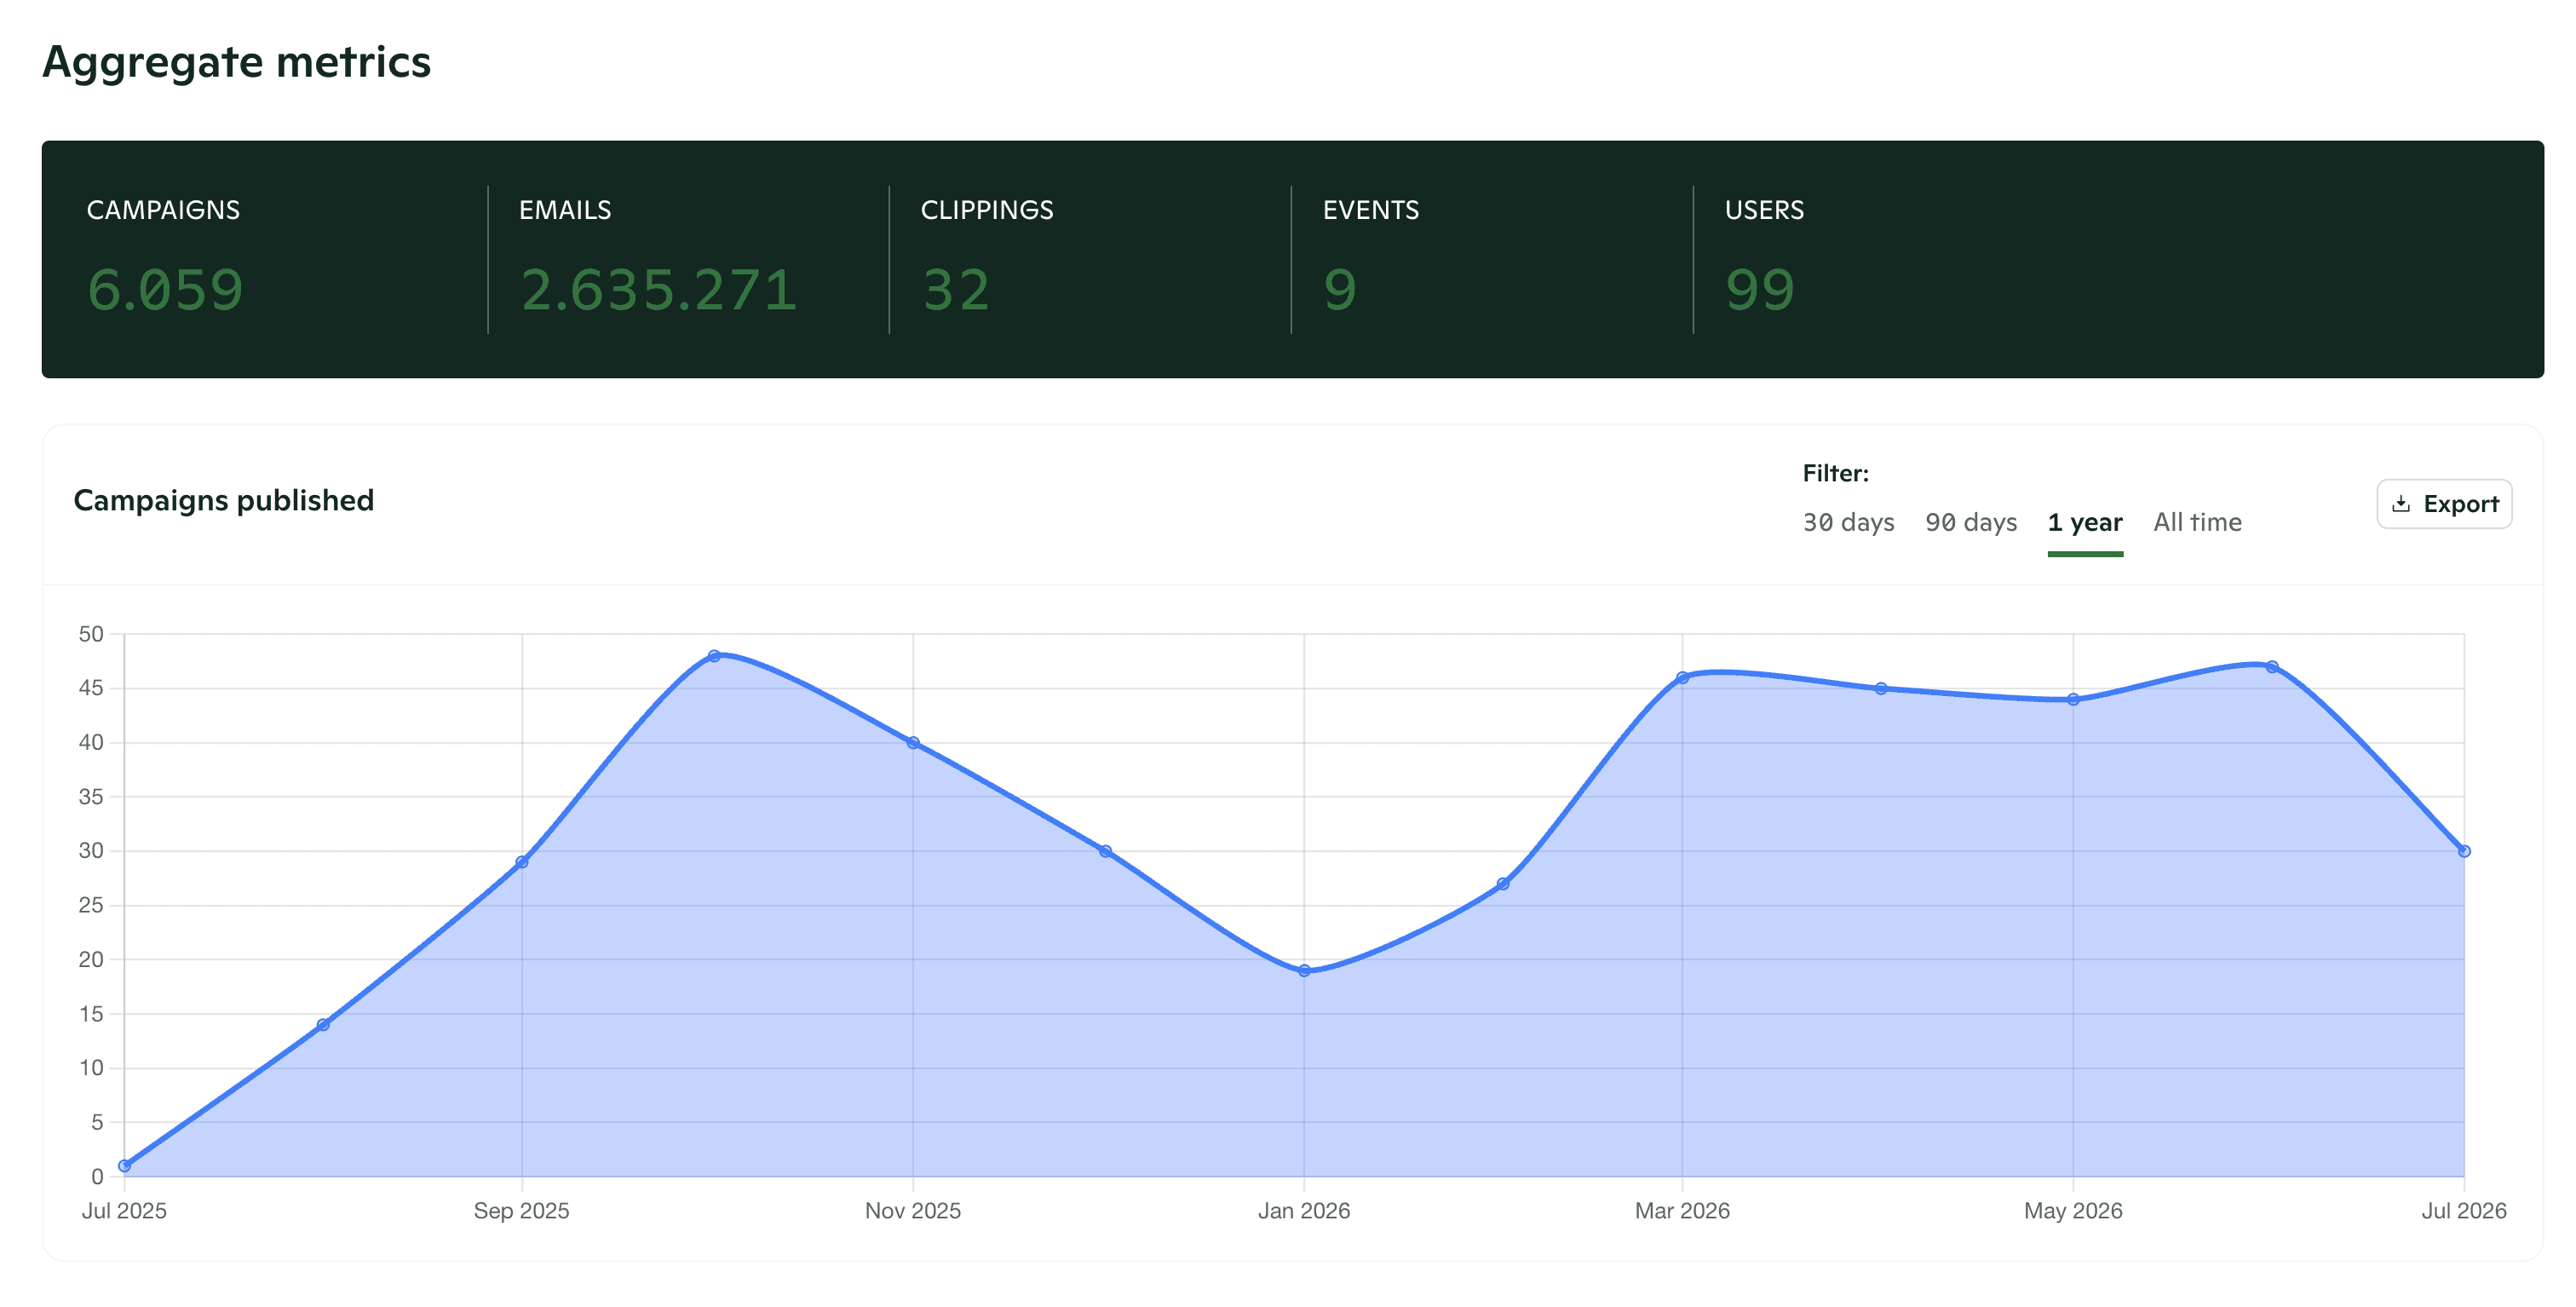The width and height of the screenshot is (2576, 1307).
Task: Click the download icon inside Export
Action: (2400, 504)
